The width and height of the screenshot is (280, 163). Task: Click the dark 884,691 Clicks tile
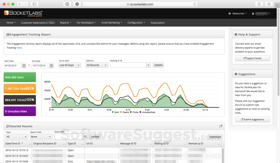(20, 100)
